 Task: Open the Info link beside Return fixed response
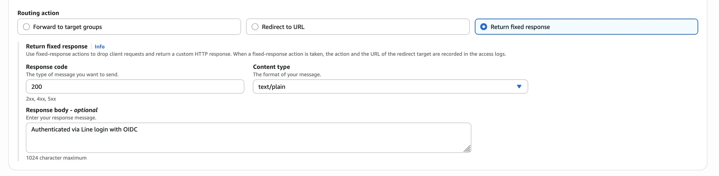pyautogui.click(x=99, y=46)
